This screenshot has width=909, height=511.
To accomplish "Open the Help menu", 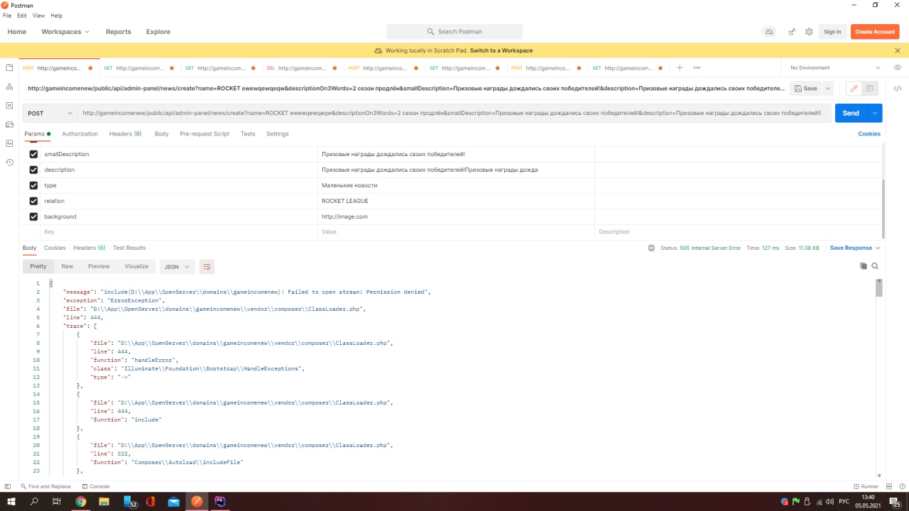I will tap(56, 16).
